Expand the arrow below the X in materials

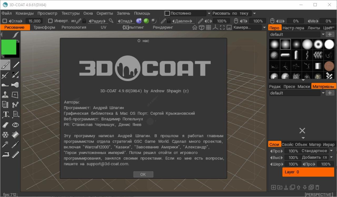tap(303, 138)
